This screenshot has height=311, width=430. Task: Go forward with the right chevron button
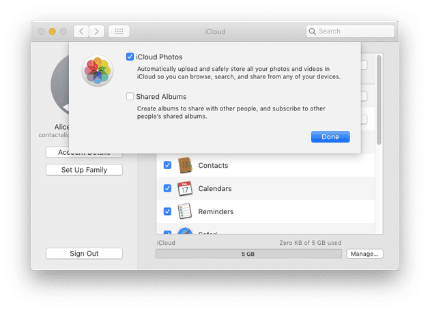96,31
